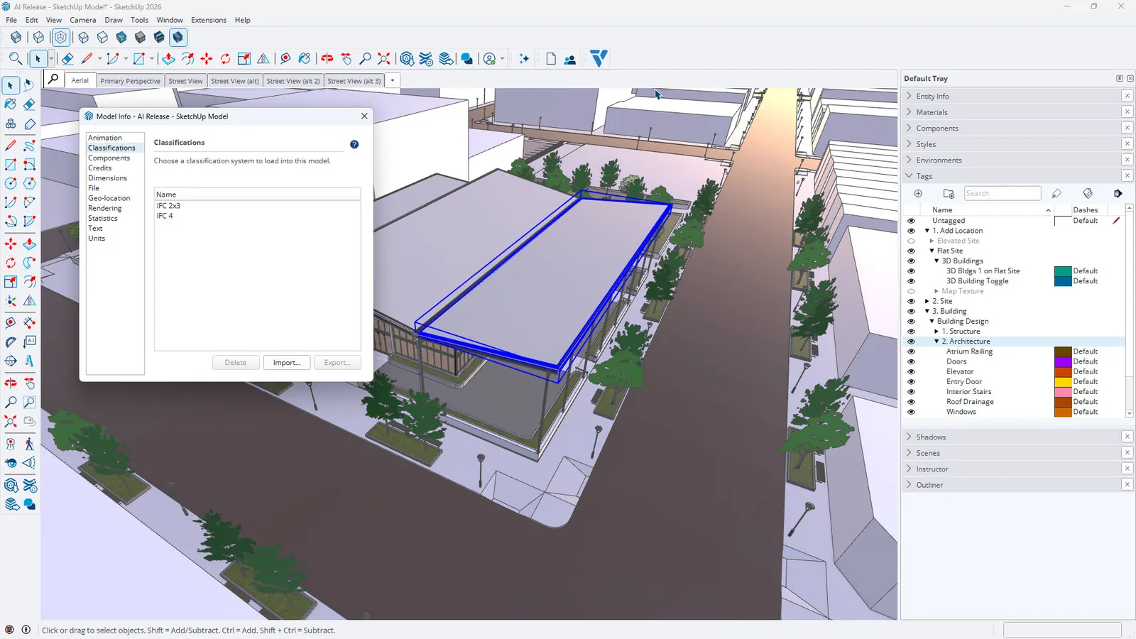
Task: Expand the 2. Site tag folder
Action: coord(927,301)
